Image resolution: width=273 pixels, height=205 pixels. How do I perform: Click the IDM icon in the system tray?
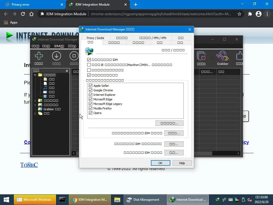(218, 200)
